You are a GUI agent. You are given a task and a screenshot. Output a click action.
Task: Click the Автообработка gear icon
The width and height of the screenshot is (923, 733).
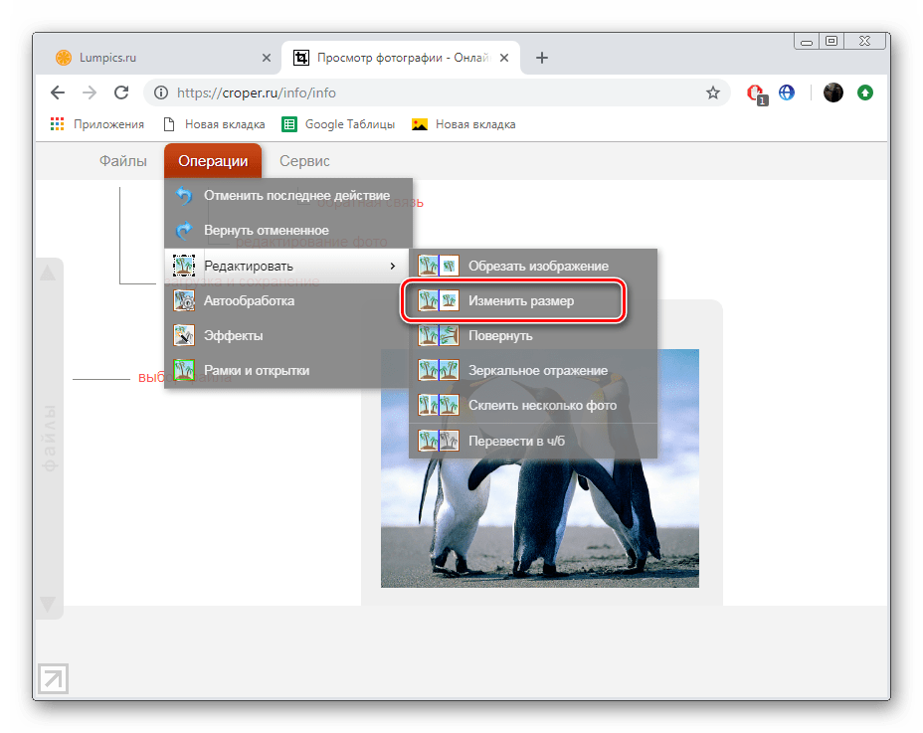pyautogui.click(x=184, y=300)
